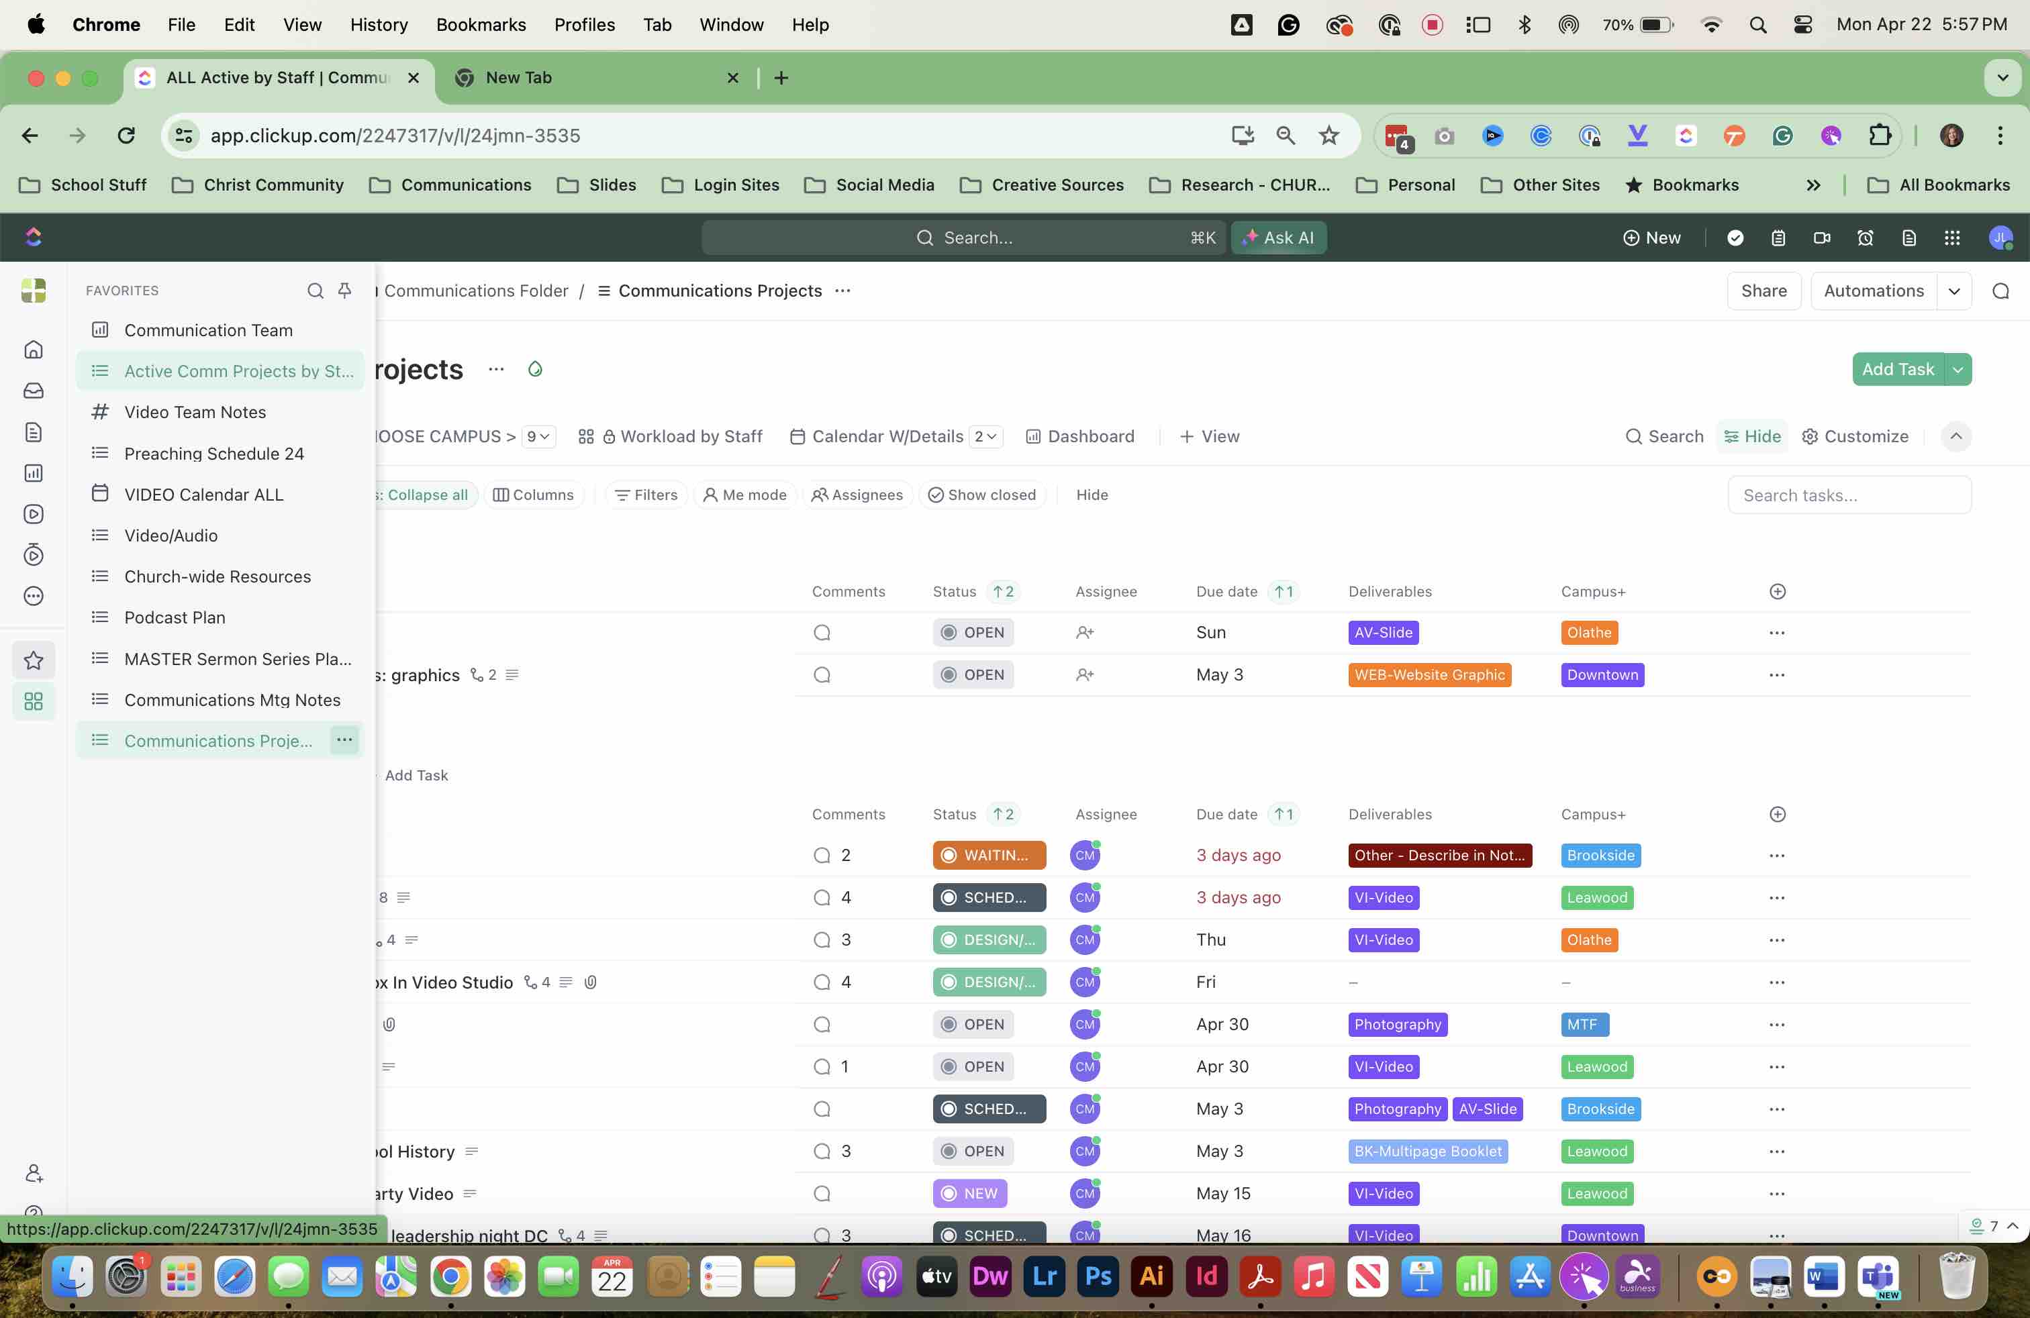This screenshot has width=2030, height=1318.
Task: Open the My Tasks checkmark icon in top bar
Action: tap(1735, 238)
